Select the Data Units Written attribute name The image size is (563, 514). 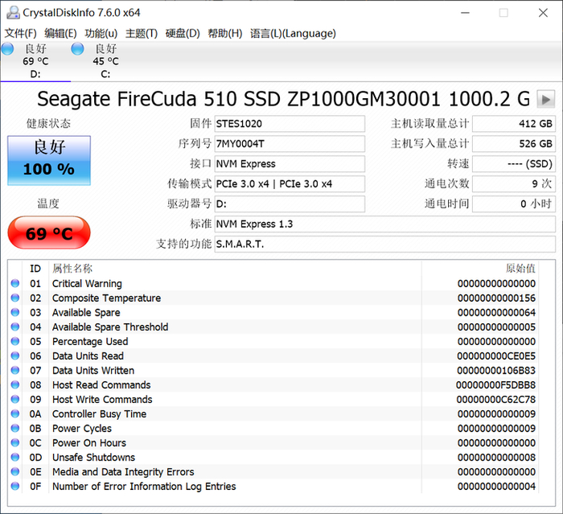[93, 370]
